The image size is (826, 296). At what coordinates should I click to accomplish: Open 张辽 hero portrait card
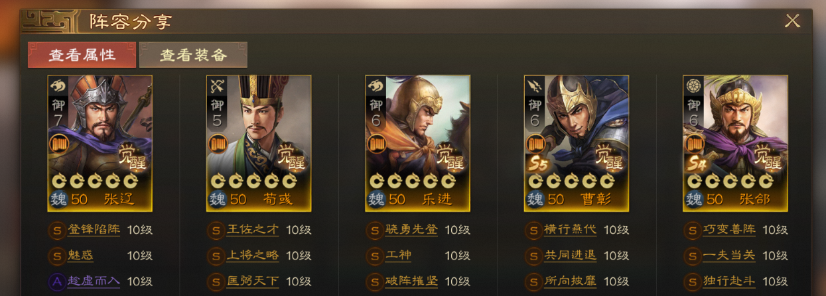coord(100,143)
